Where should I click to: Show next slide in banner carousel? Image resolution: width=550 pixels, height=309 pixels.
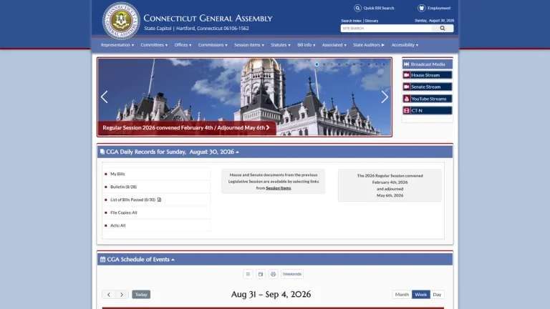coord(385,97)
